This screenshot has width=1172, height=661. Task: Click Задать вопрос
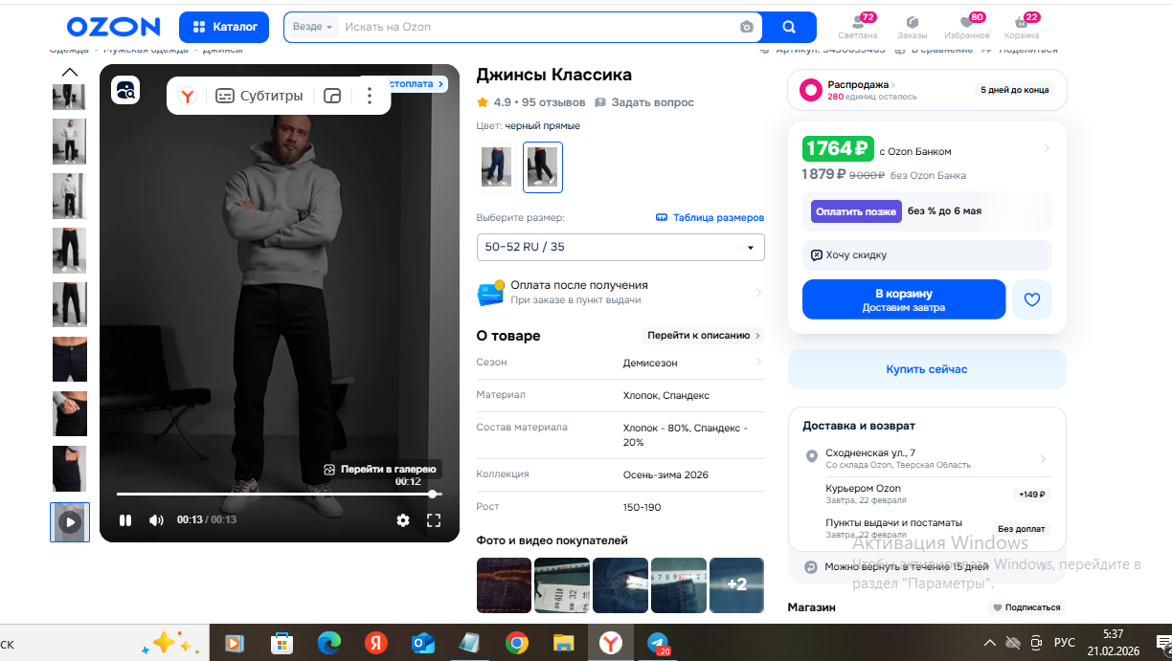tap(644, 102)
